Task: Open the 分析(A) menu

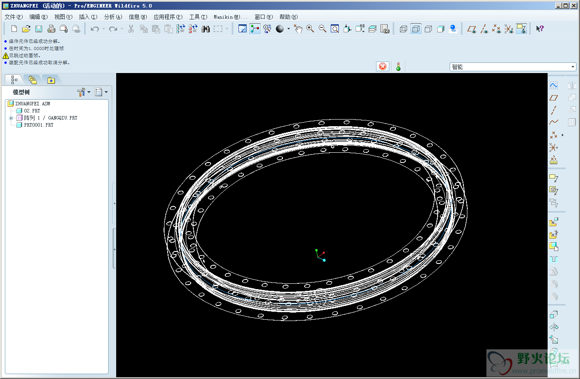Action: (113, 17)
